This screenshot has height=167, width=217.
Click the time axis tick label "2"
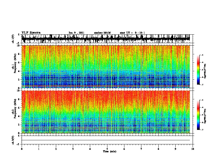[56, 149]
